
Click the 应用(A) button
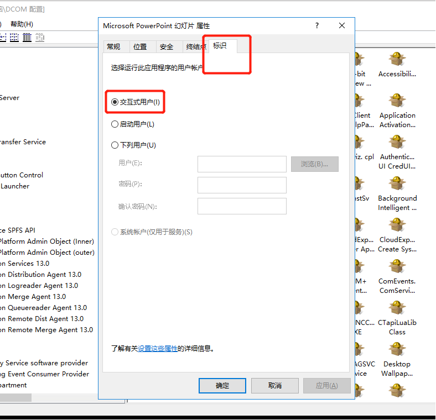326,386
